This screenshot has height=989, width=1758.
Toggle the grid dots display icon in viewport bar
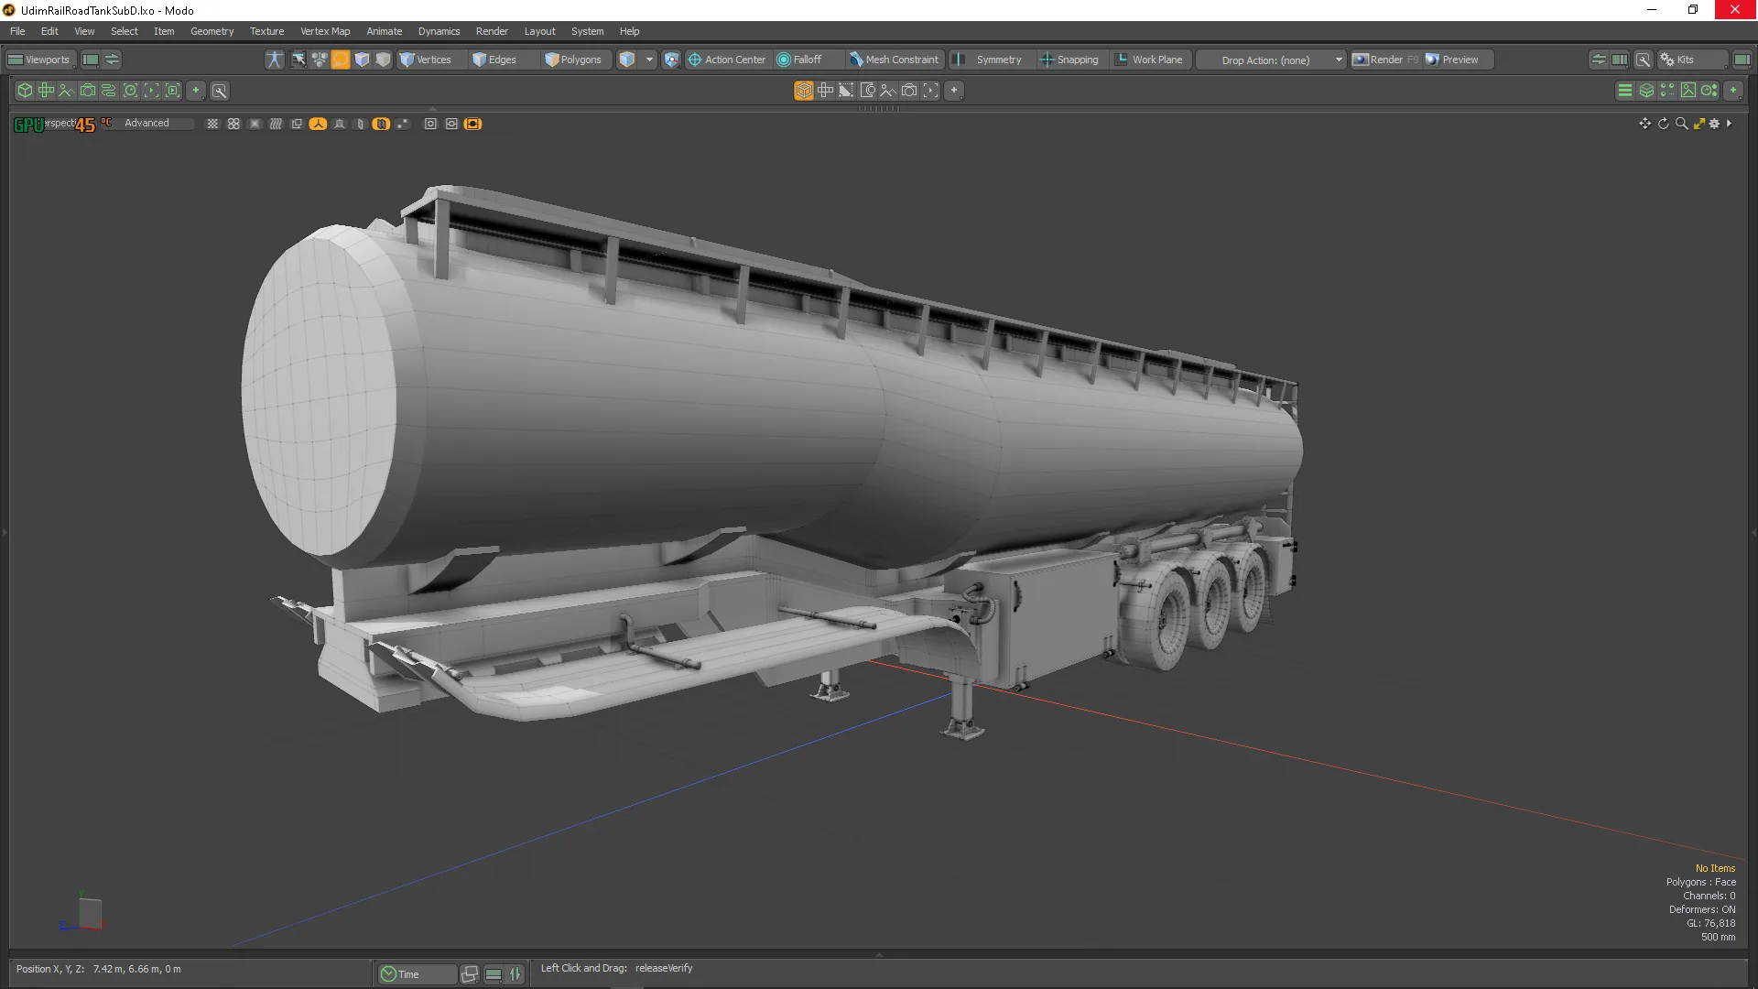(212, 124)
